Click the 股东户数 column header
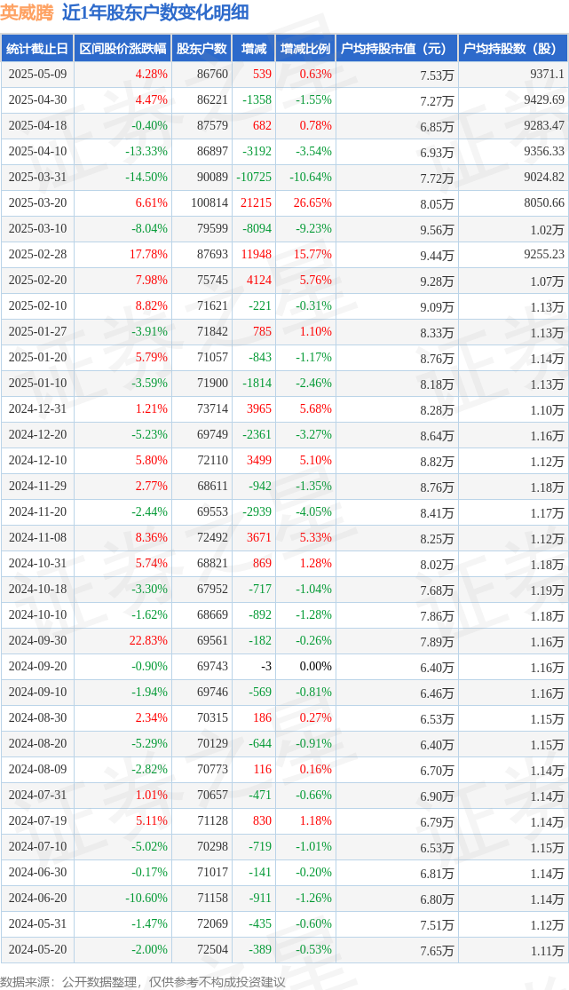Image resolution: width=569 pixels, height=990 pixels. 202,49
